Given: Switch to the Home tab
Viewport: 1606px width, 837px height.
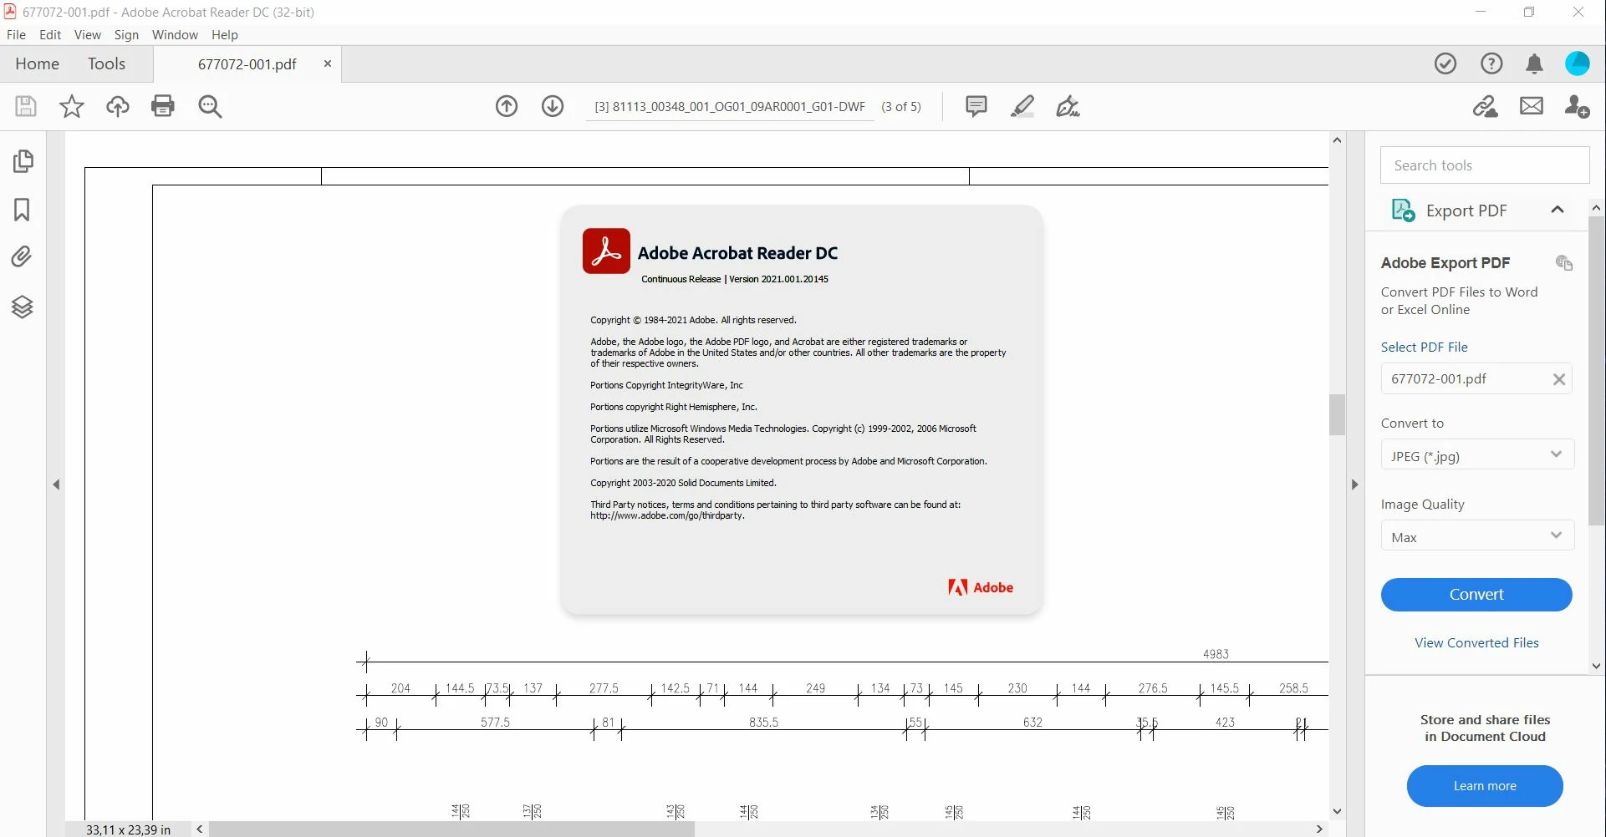Looking at the screenshot, I should tap(38, 63).
